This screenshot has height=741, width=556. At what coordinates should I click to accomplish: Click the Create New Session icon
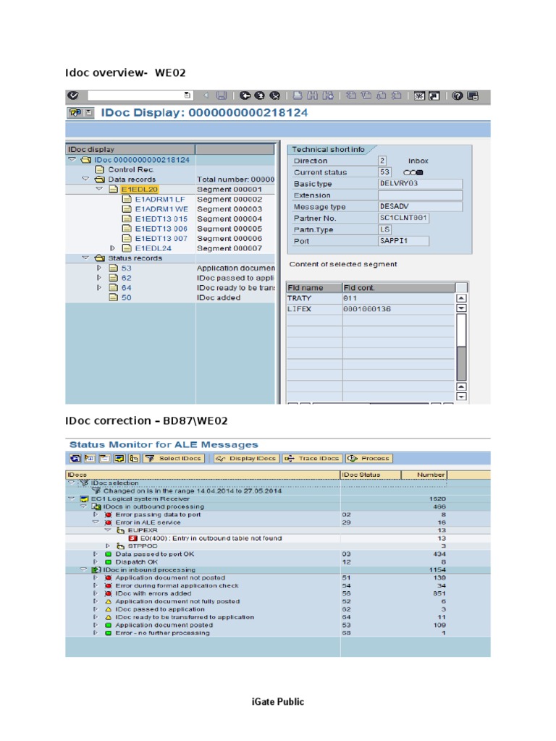(419, 96)
